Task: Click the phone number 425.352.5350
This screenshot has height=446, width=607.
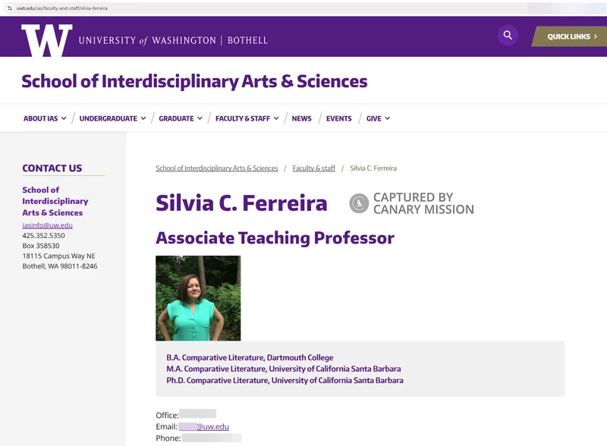Action: 43,235
